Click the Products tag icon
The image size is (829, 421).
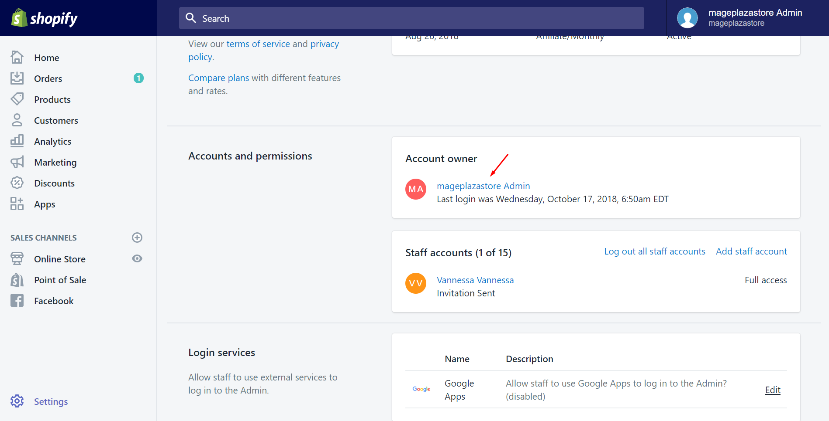tap(17, 99)
